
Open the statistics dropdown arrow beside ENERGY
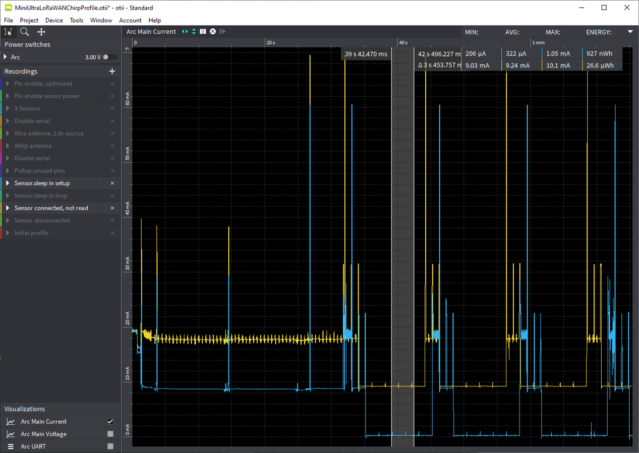(630, 32)
